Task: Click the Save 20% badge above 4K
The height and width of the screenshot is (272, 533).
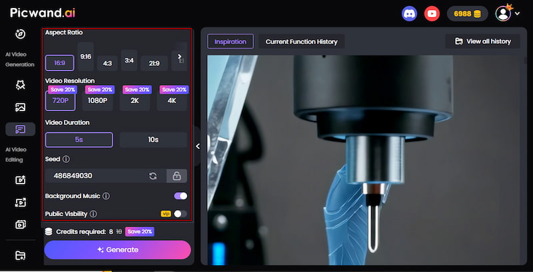Action: click(174, 90)
